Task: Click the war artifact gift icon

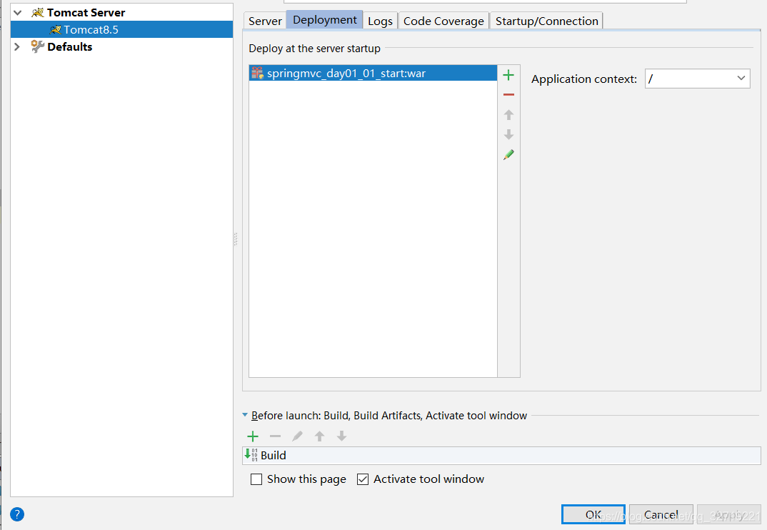Action: [257, 73]
